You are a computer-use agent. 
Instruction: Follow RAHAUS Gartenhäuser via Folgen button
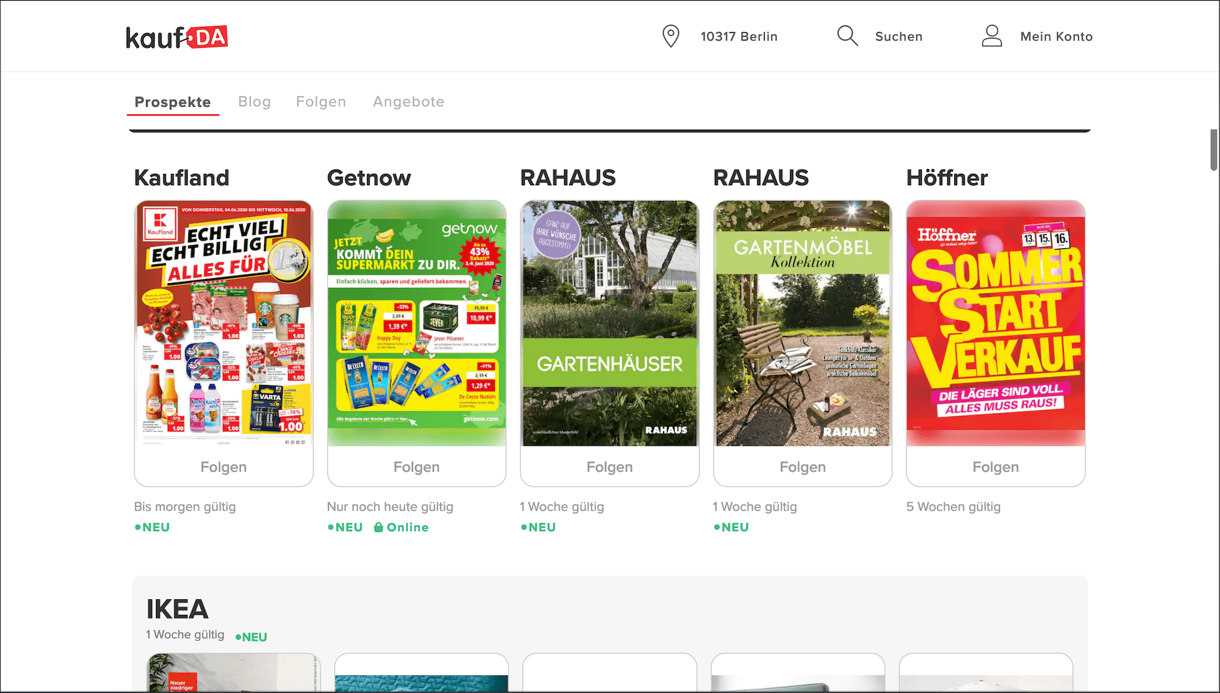[x=610, y=467]
